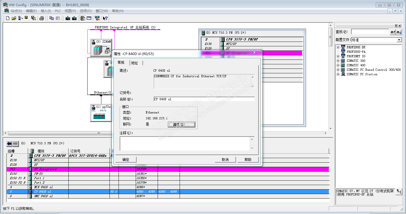Click the search-up binoculars icon in catalog
This screenshot has width=406, height=214.
click(393, 32)
